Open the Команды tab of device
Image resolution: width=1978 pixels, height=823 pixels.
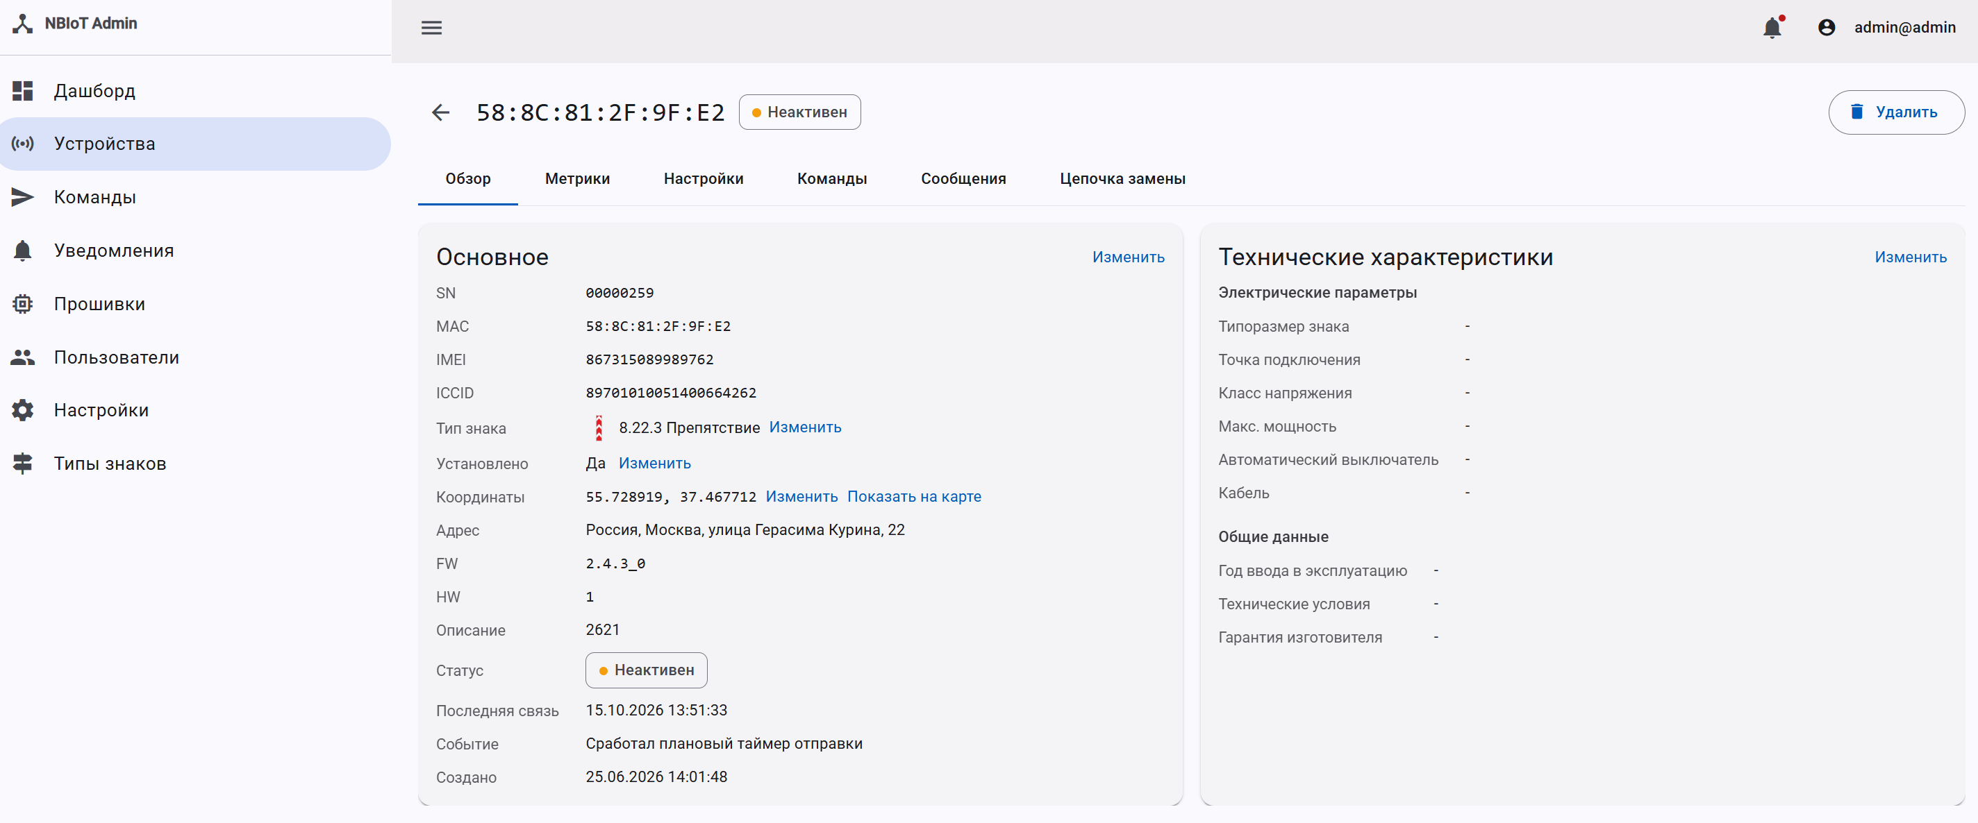[x=831, y=179]
